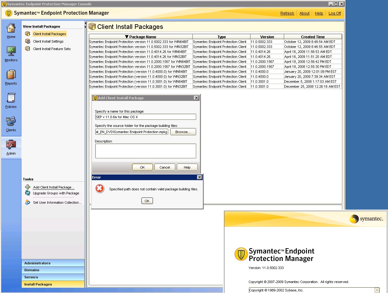Select the 11.0.4014.26 WIN32BIT package row
This screenshot has height=293, width=388.
pos(215,57)
